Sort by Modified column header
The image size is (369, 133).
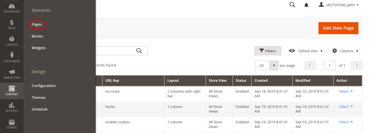coord(313,81)
